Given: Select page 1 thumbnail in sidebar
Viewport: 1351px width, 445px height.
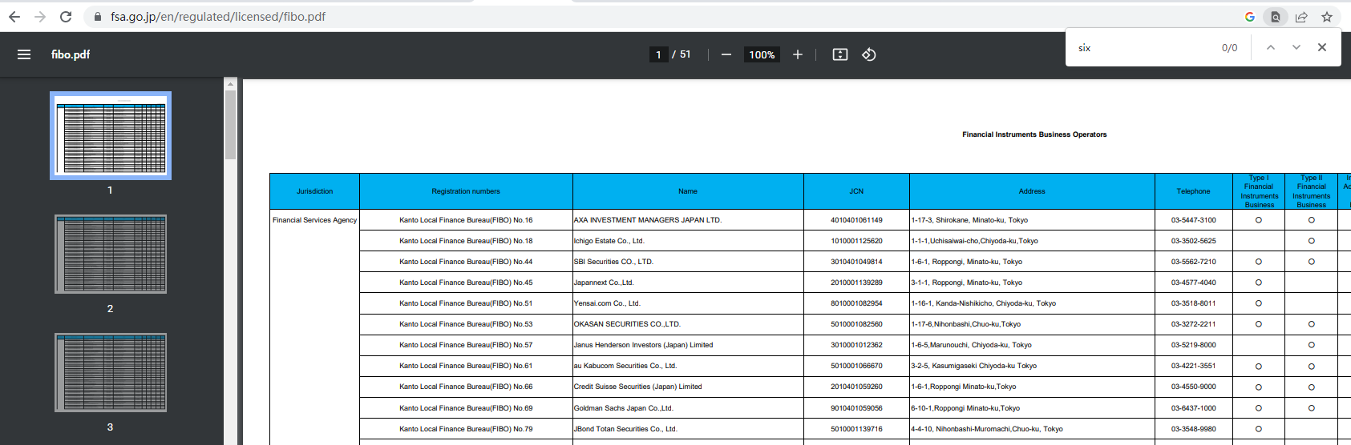Looking at the screenshot, I should pos(111,135).
